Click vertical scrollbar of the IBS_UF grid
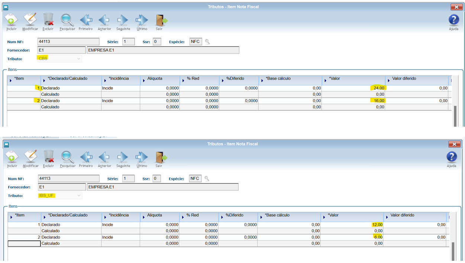The height and width of the screenshot is (263, 465). pyautogui.click(x=453, y=251)
